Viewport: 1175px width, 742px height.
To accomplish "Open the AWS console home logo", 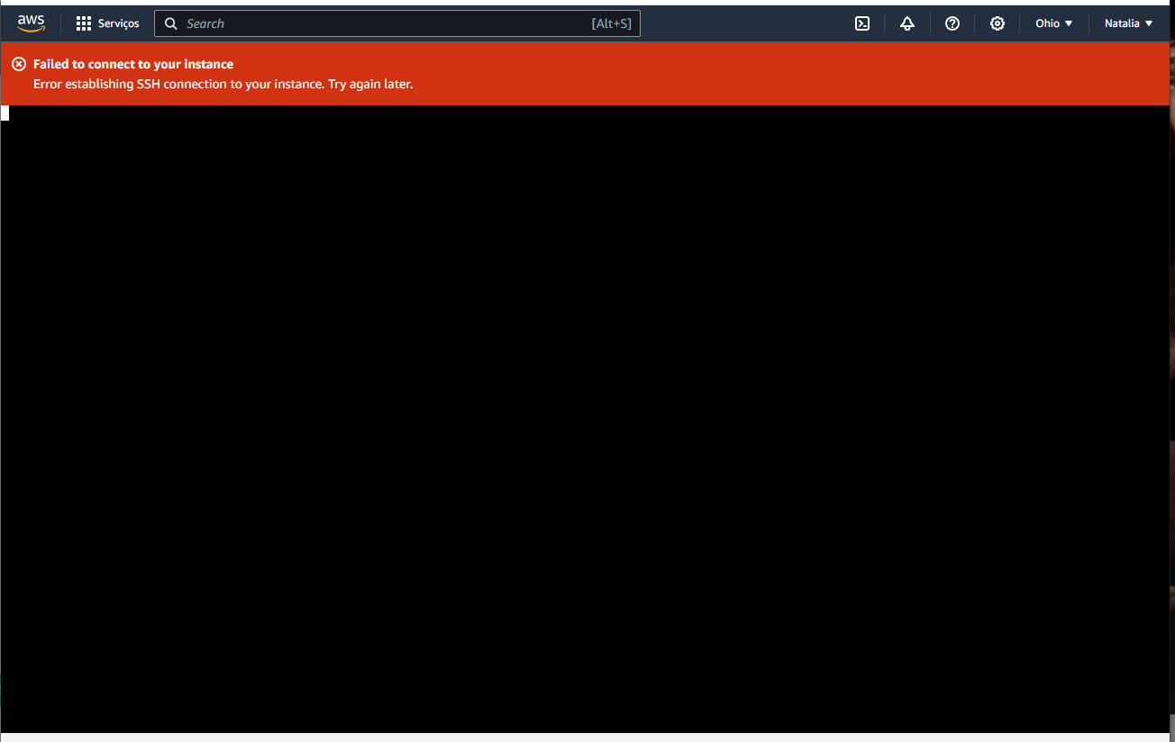I will click(31, 23).
